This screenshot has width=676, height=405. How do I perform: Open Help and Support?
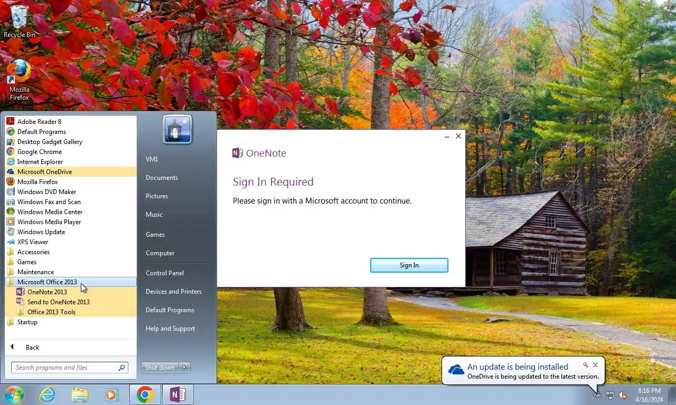point(170,329)
